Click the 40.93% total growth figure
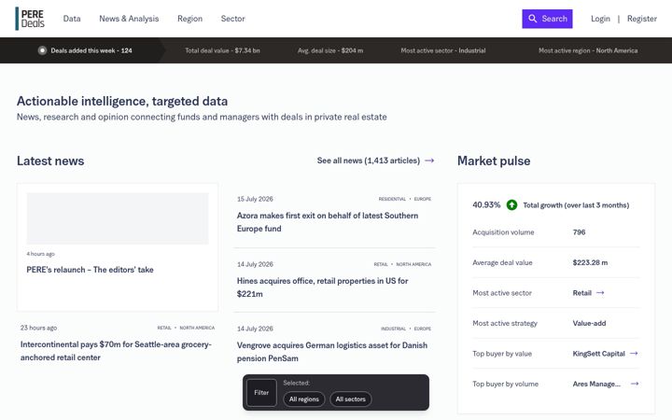672x420 pixels. click(486, 204)
